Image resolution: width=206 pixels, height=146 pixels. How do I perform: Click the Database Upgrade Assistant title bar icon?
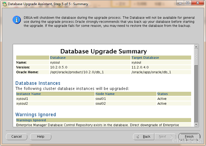(x=4, y=4)
